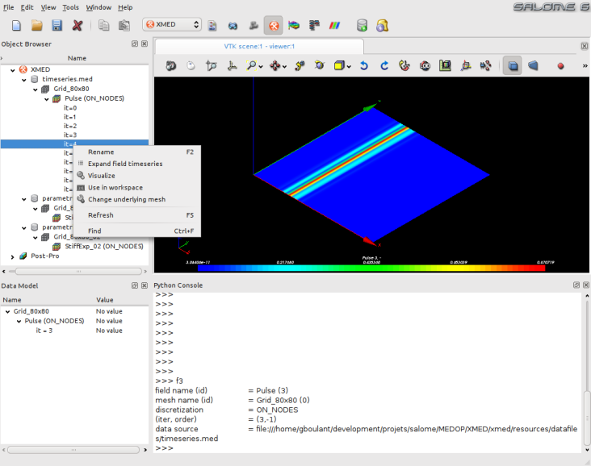The height and width of the screenshot is (466, 591).
Task: Toggle the highlighted 3D view mode button
Action: click(x=512, y=65)
